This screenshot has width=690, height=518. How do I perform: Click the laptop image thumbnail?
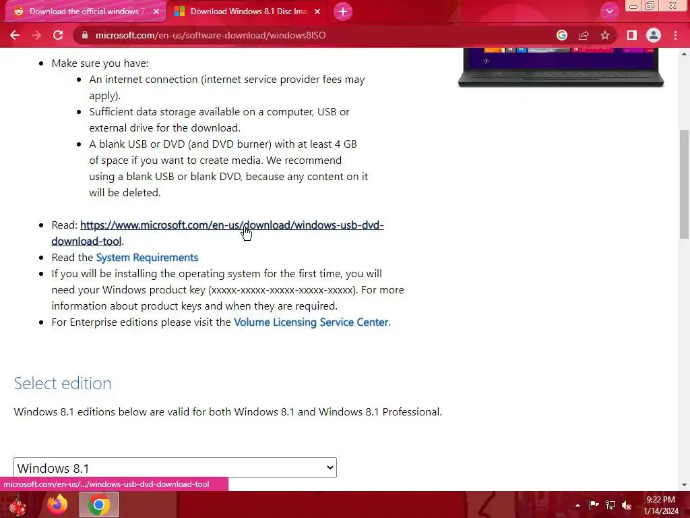click(x=561, y=67)
